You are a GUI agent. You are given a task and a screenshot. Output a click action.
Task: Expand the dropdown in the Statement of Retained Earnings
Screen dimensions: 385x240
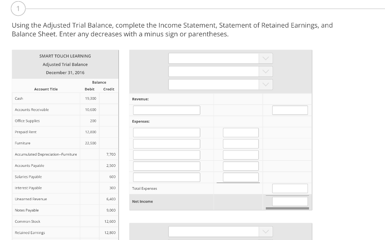click(x=220, y=232)
